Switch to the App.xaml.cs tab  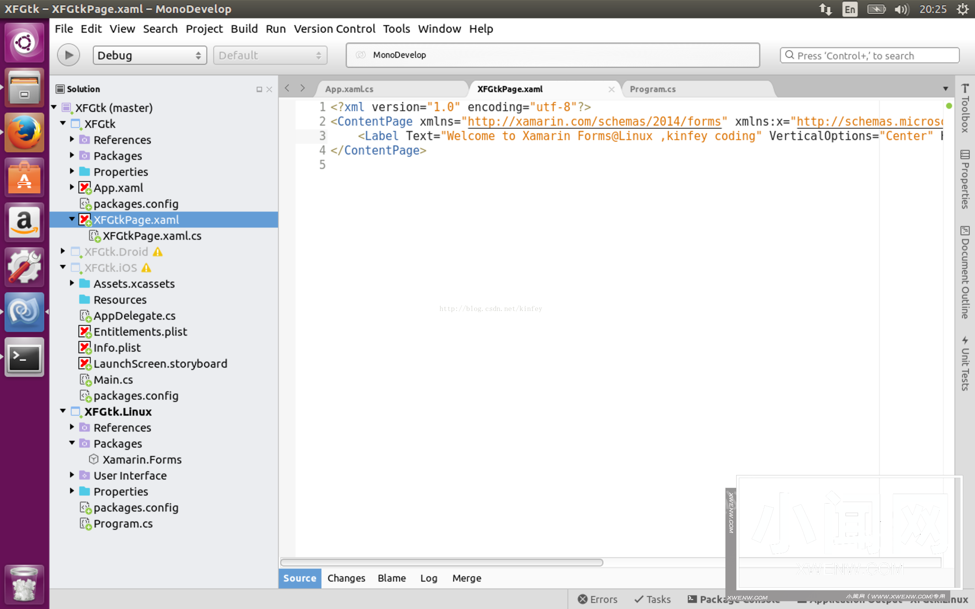(x=349, y=89)
